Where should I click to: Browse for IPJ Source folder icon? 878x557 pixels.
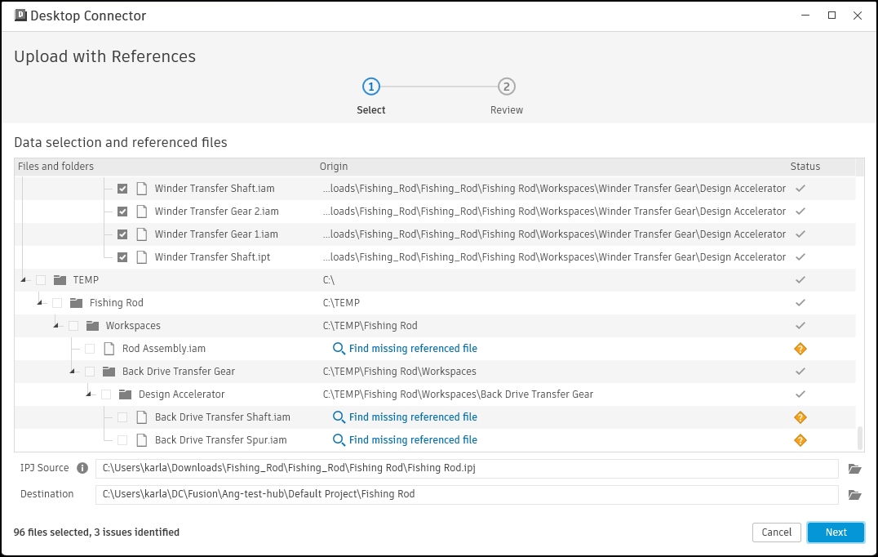(854, 469)
